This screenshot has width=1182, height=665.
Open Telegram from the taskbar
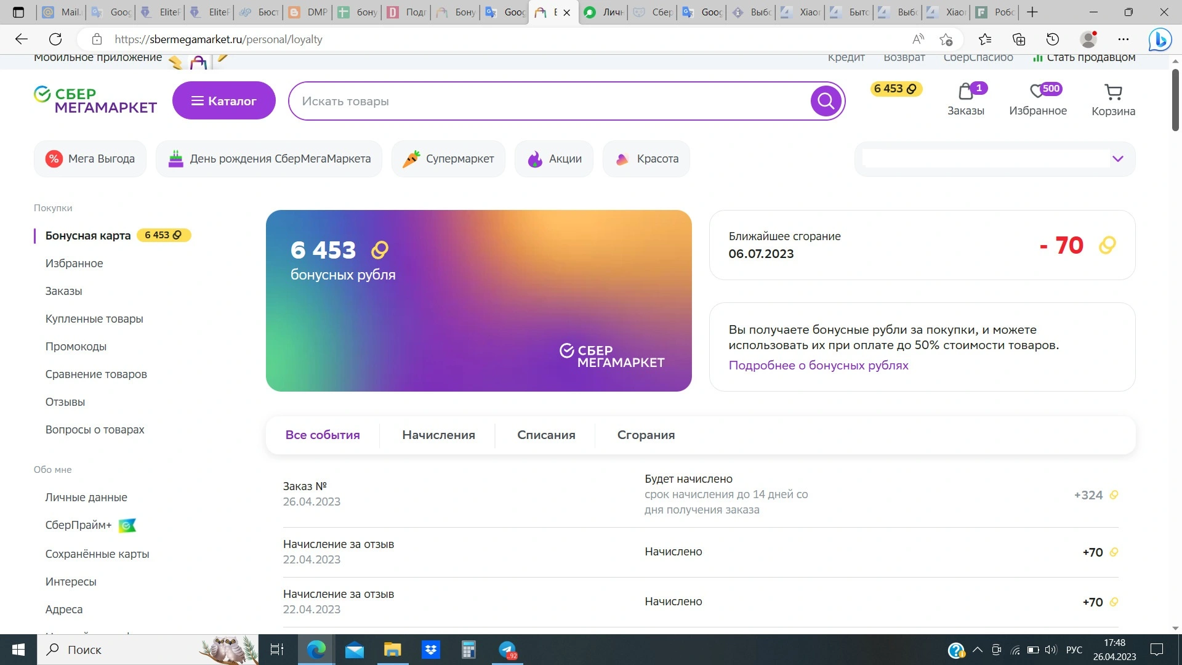click(507, 650)
